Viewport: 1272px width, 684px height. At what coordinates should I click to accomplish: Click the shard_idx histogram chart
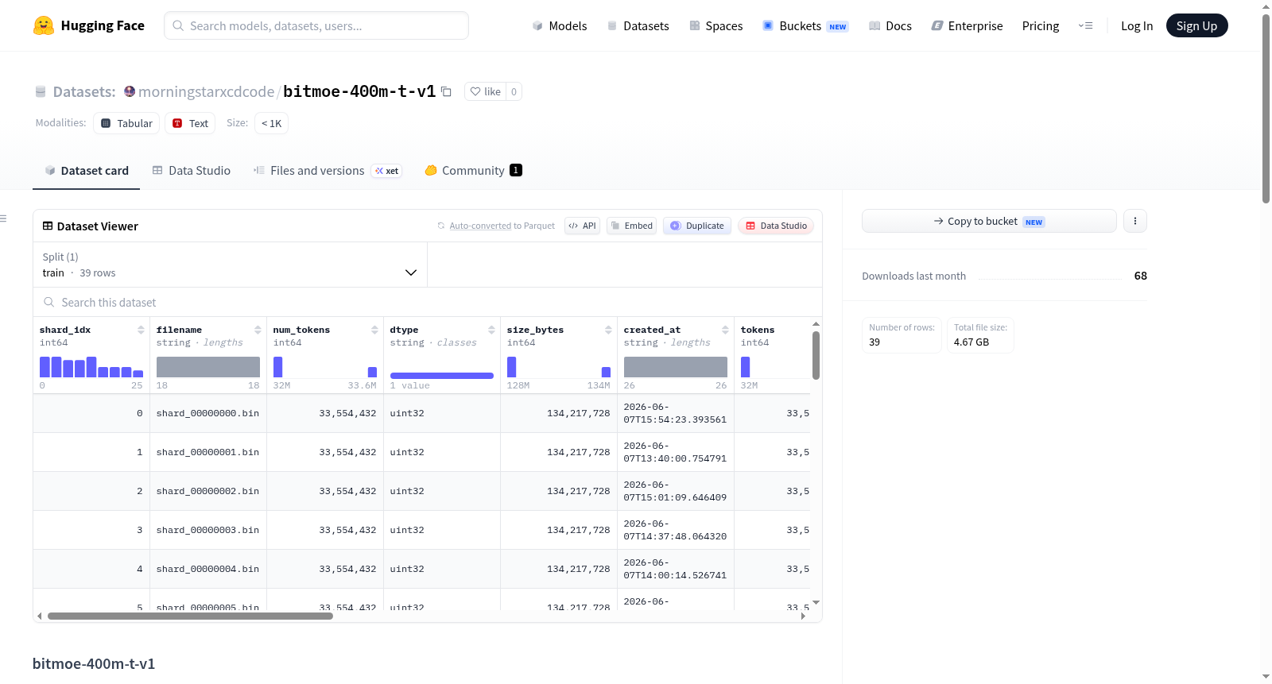click(91, 367)
